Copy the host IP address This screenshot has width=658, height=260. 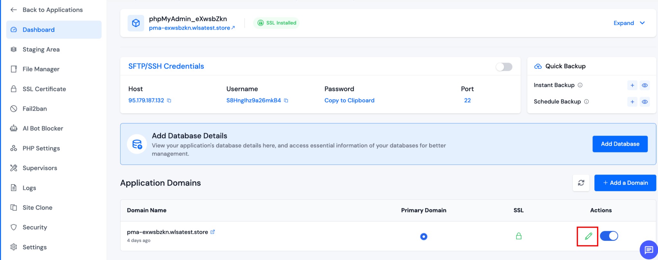(x=169, y=101)
